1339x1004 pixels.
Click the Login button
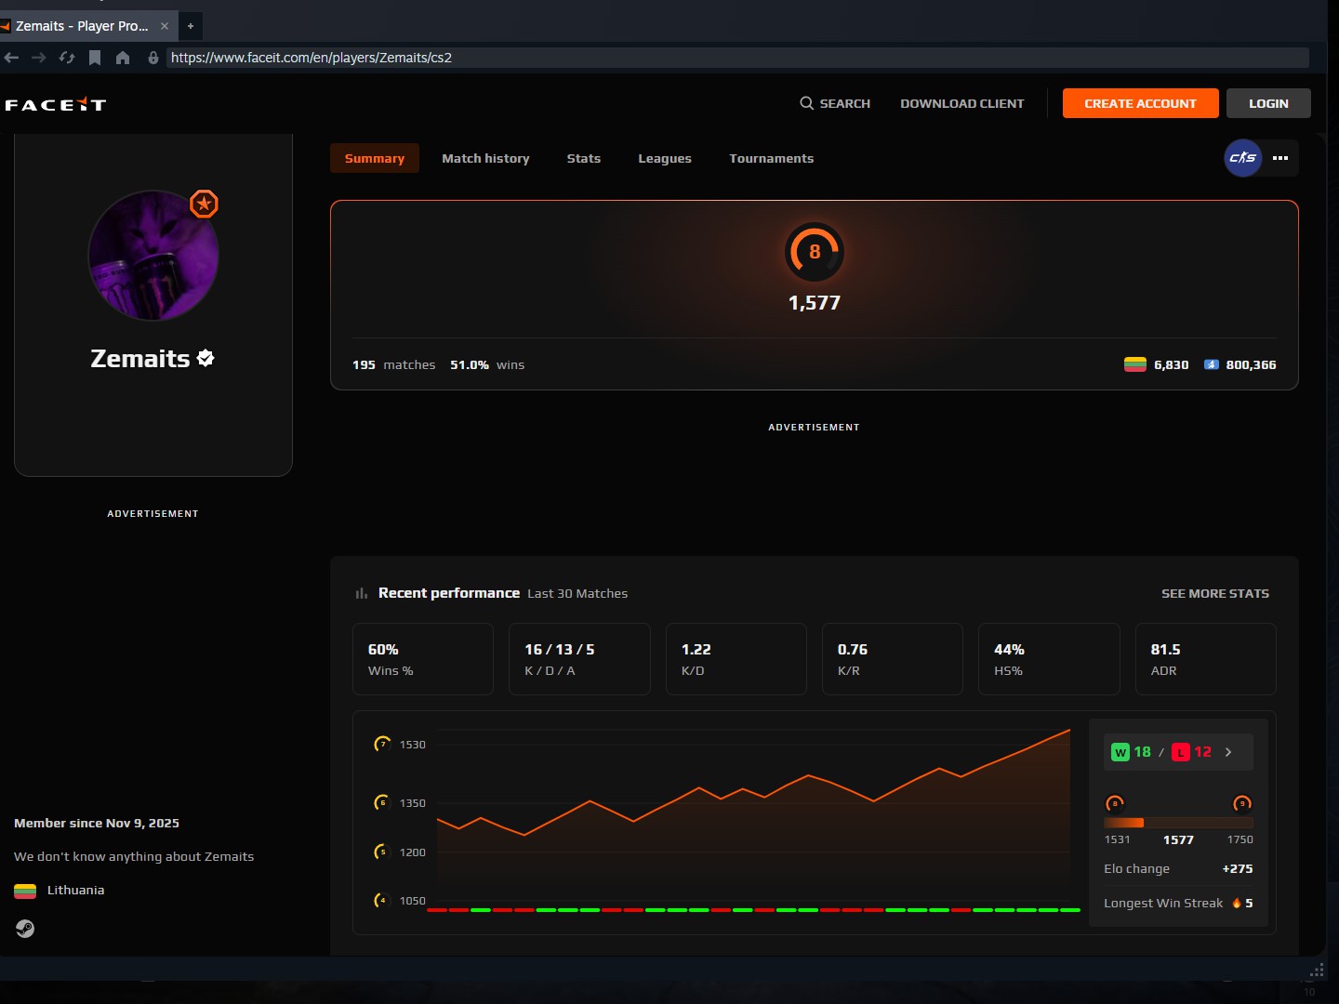1268,103
